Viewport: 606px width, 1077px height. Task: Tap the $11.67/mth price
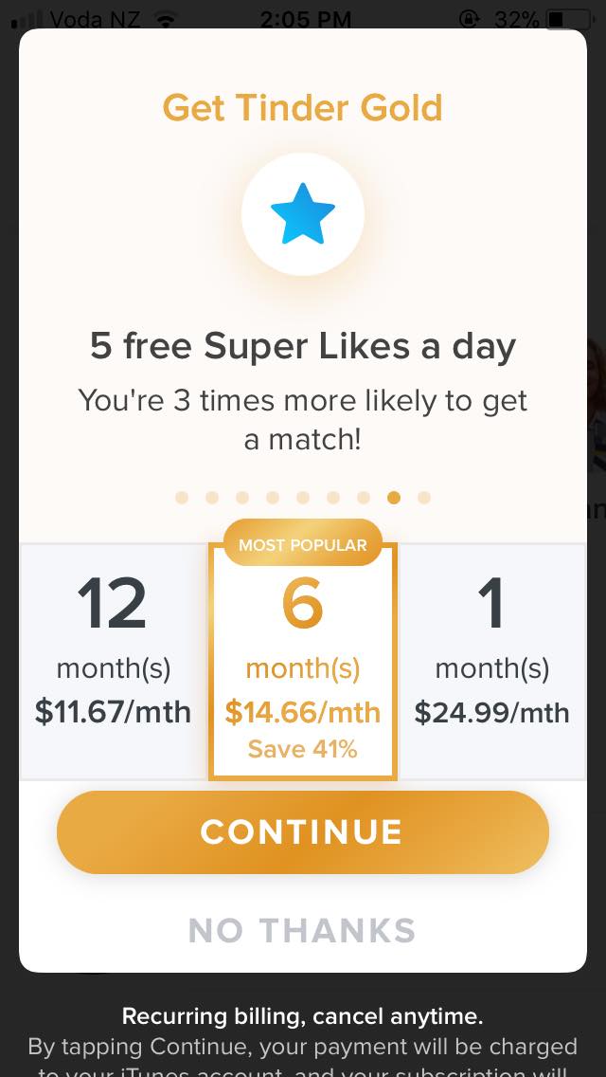tap(114, 712)
